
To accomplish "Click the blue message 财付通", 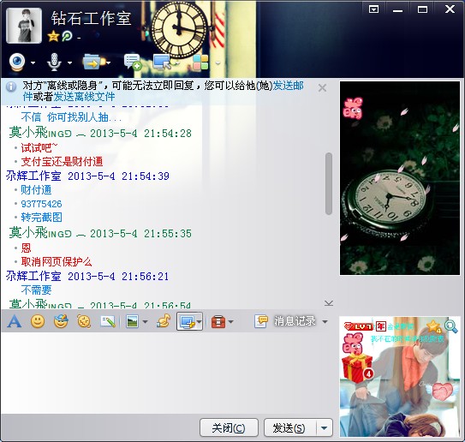I will [x=36, y=190].
